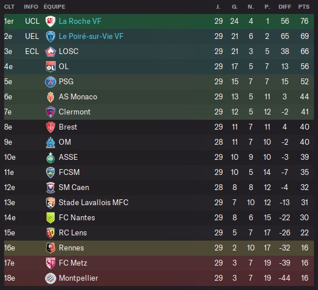The image size is (318, 290).
Task: Select the Clermont team name
Action: coord(74,112)
